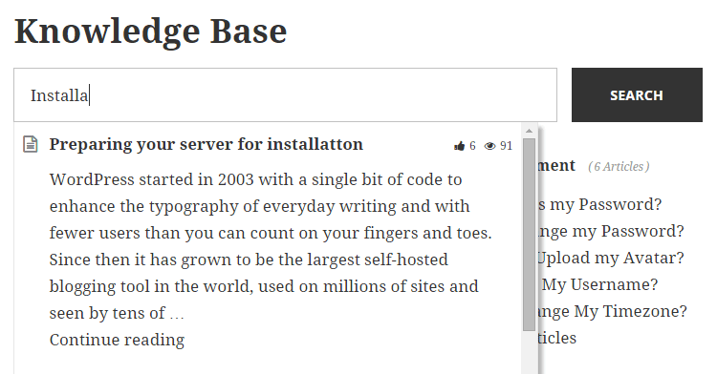Viewport: 717px width, 374px height.
Task: Click inside the search field containing Installa
Action: coord(285,94)
